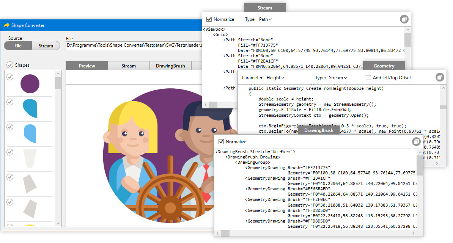Toggle visibility check of the light blue shape
This screenshot has width=453, height=243.
10,127
